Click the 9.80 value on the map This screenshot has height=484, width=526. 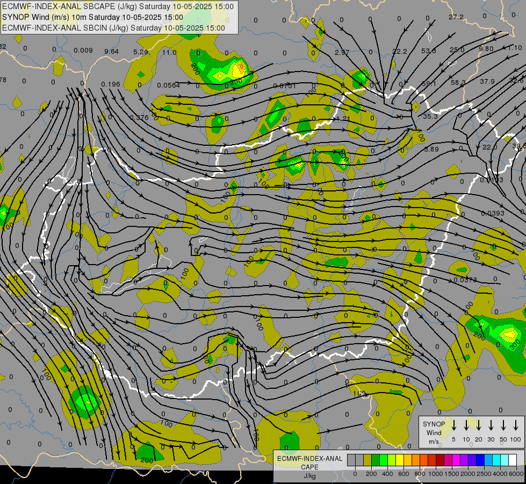(x=486, y=49)
